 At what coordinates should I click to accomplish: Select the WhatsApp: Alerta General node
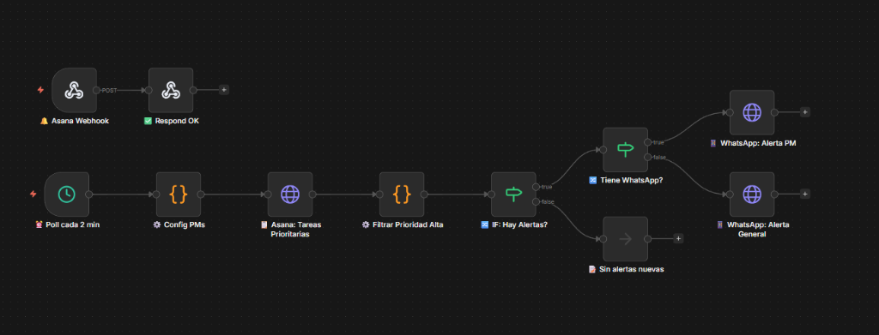pyautogui.click(x=752, y=194)
